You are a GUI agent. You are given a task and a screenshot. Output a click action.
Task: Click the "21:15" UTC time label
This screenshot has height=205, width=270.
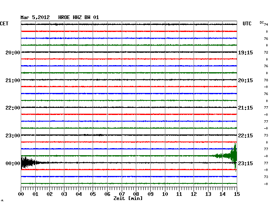pyautogui.click(x=245, y=108)
